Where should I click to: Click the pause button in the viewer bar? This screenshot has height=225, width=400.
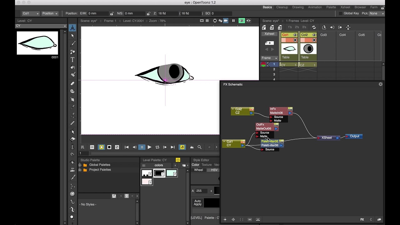pos(142,147)
